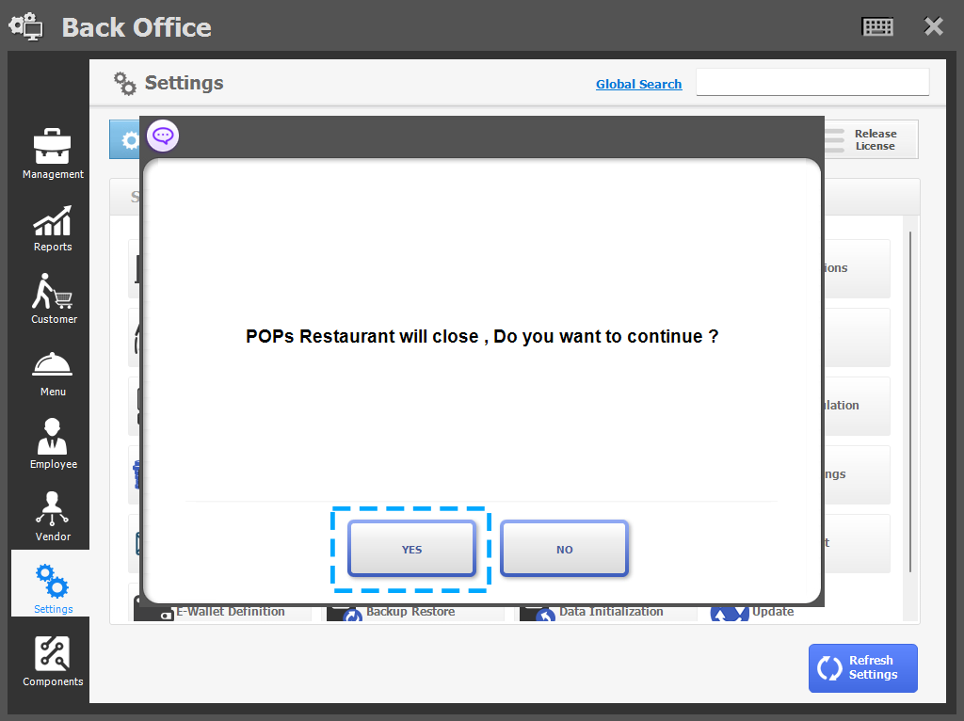964x721 pixels.
Task: Open the Global Search link
Action: pos(638,84)
